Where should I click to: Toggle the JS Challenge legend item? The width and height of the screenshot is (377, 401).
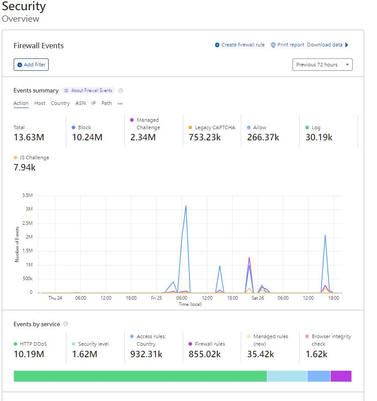[34, 158]
